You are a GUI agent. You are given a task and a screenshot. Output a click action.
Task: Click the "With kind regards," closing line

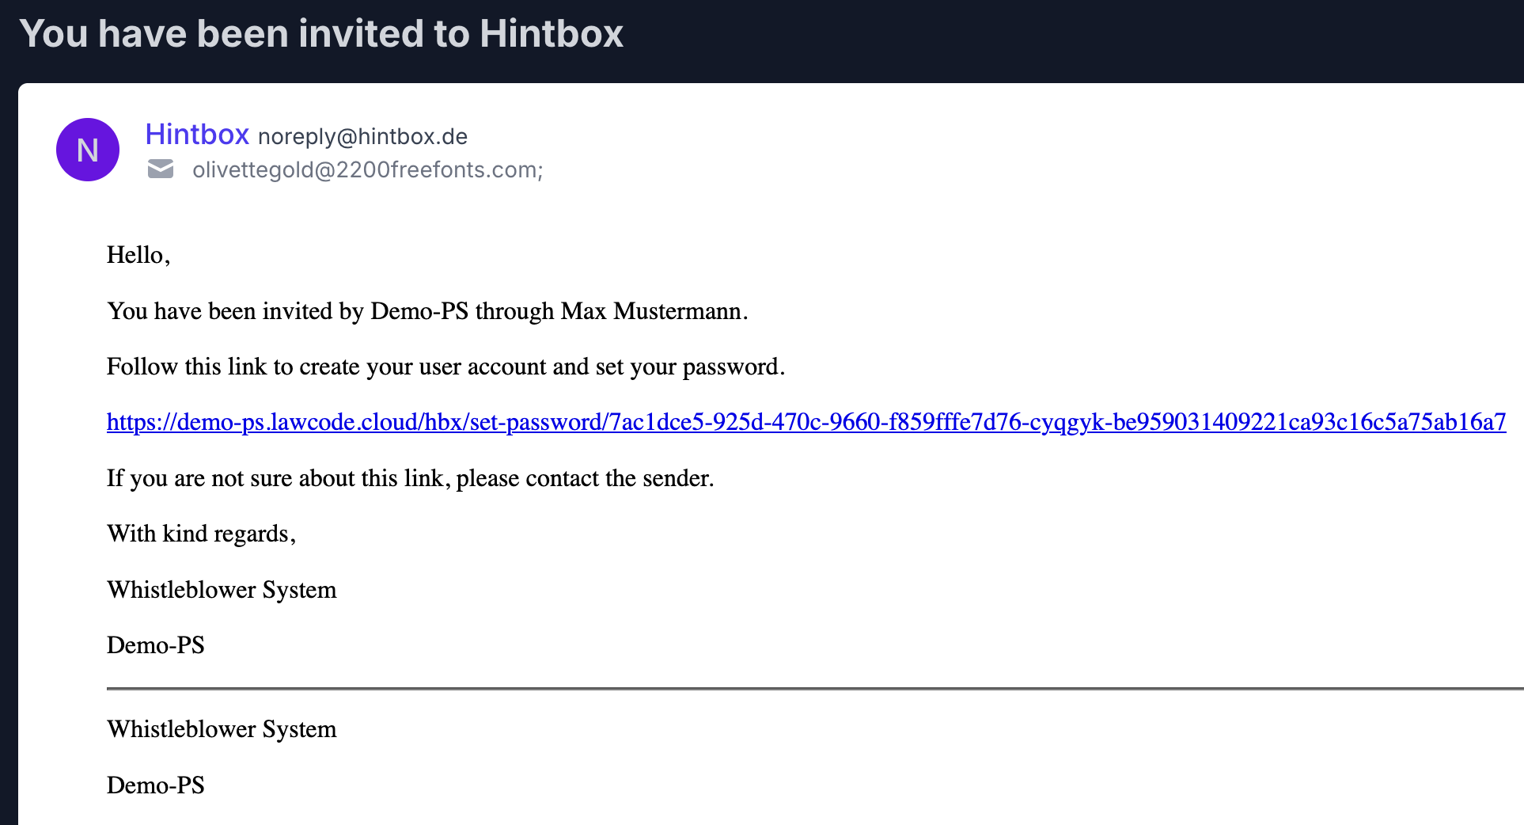[x=201, y=534]
